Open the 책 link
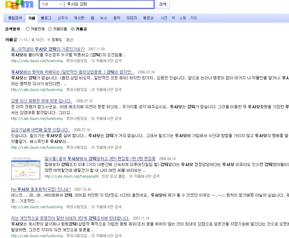289x238 pixels. click(x=173, y=18)
